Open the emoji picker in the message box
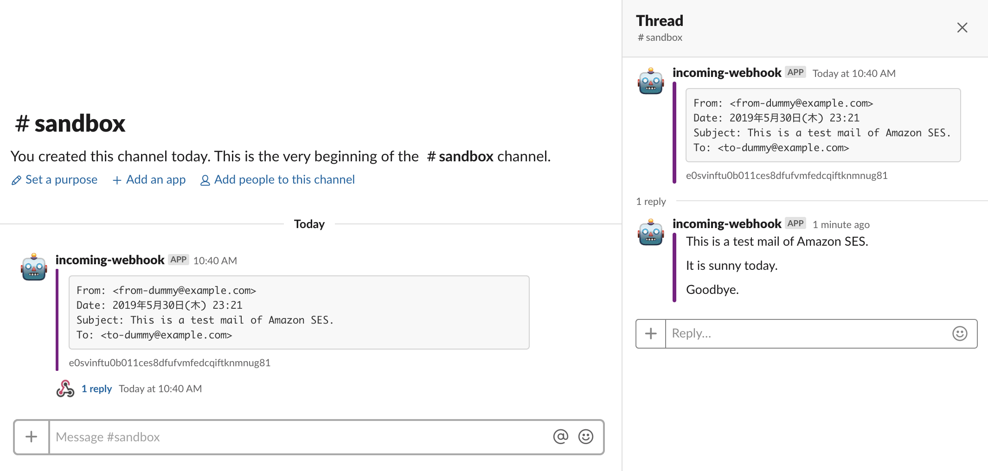The image size is (988, 471). 585,437
